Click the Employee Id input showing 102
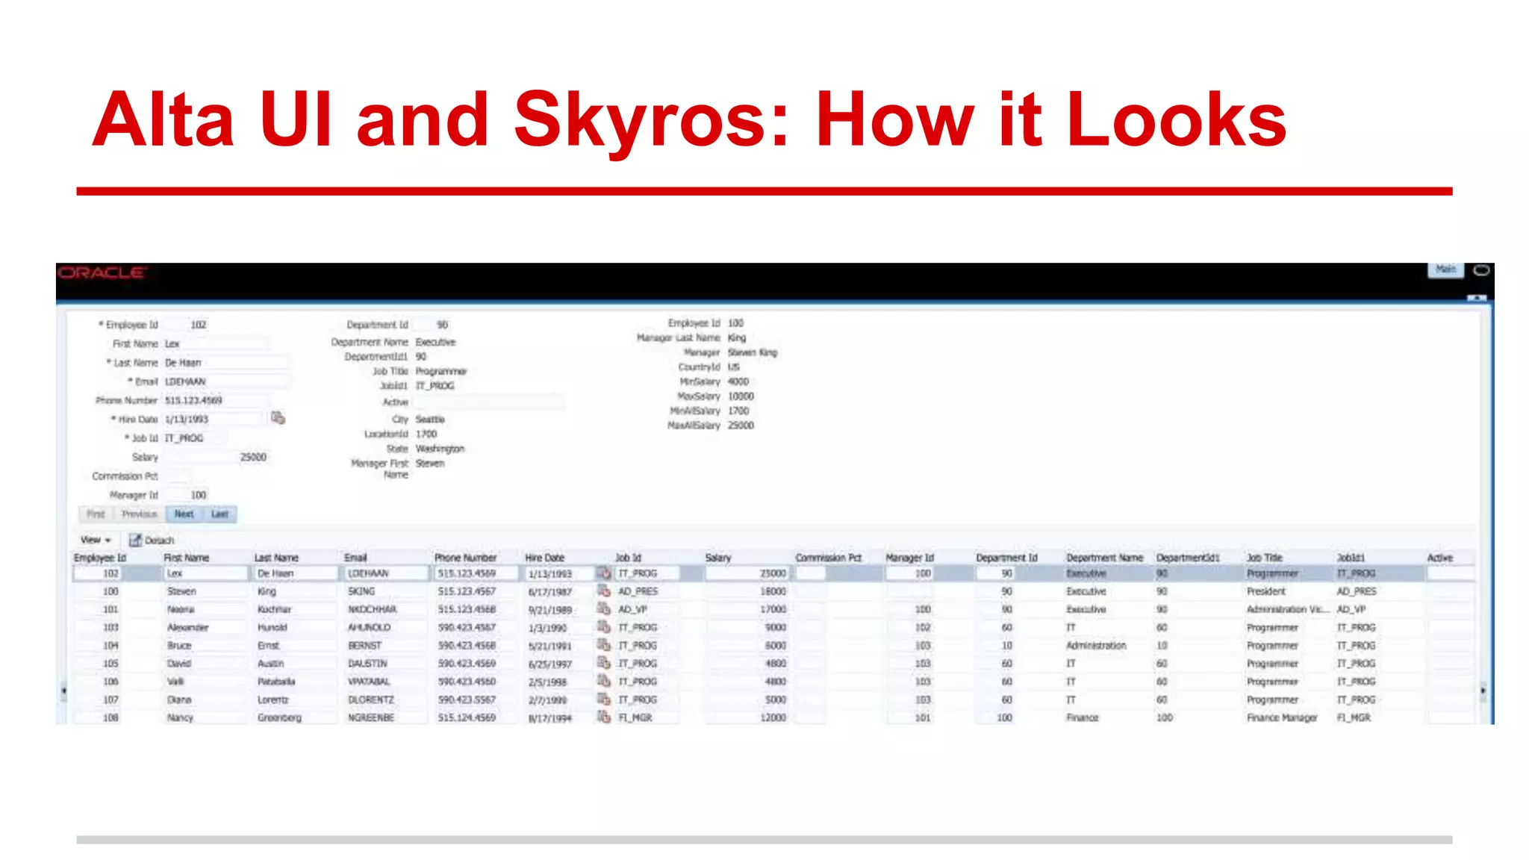Screen dimensions: 1529x860 click(x=187, y=325)
